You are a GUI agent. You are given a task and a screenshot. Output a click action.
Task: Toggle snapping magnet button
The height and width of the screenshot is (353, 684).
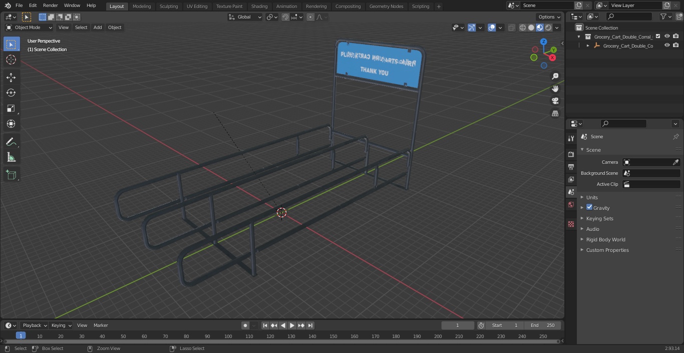coord(285,17)
